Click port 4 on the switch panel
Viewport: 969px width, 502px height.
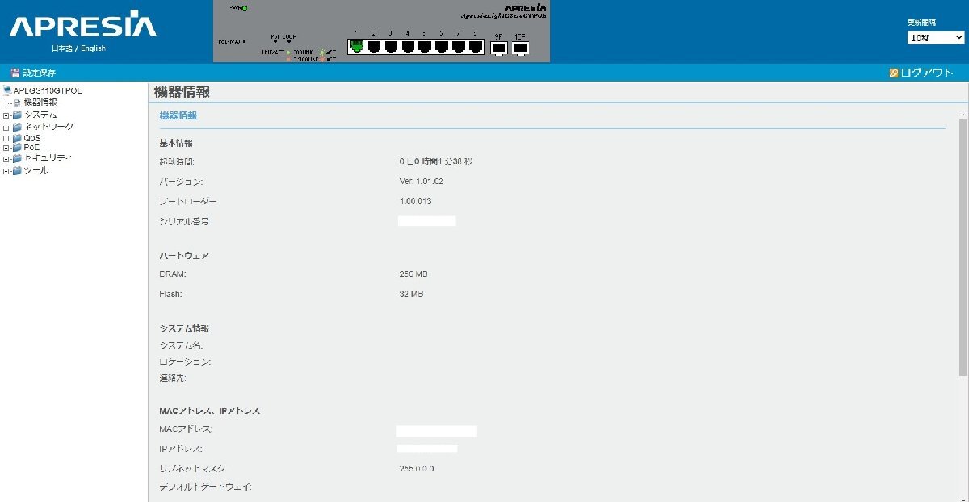click(x=408, y=47)
